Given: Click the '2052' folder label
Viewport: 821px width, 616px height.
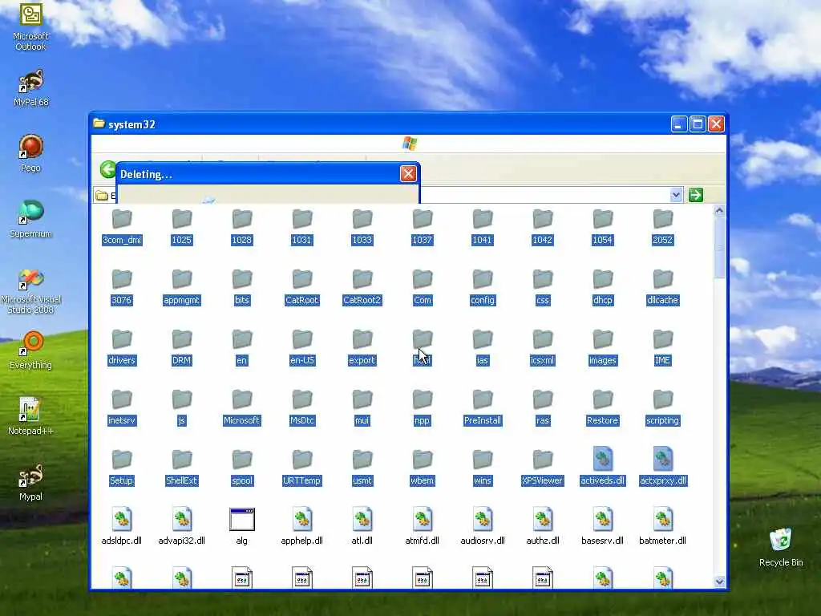Looking at the screenshot, I should tap(662, 240).
